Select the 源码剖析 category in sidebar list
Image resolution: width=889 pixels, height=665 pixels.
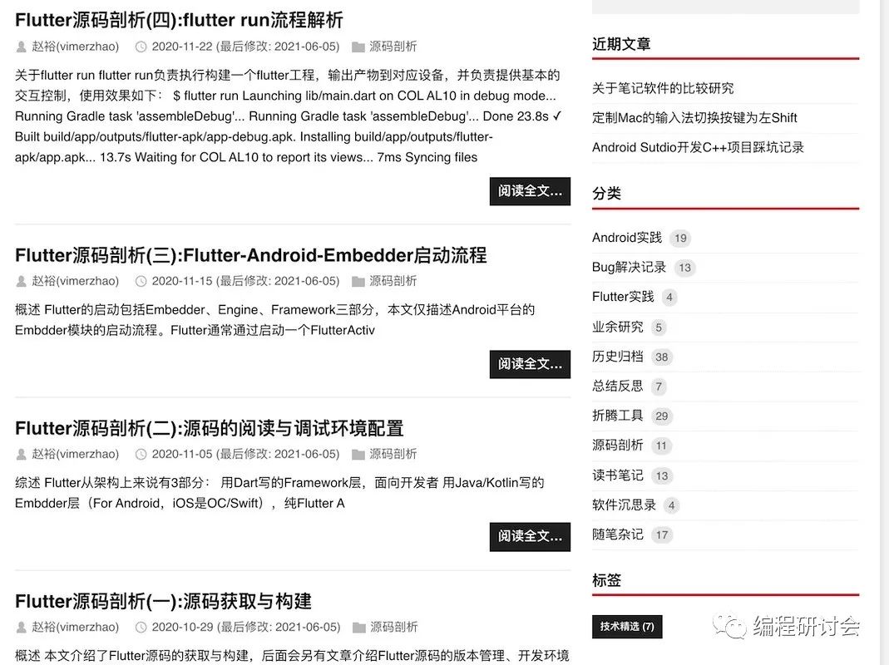[617, 445]
